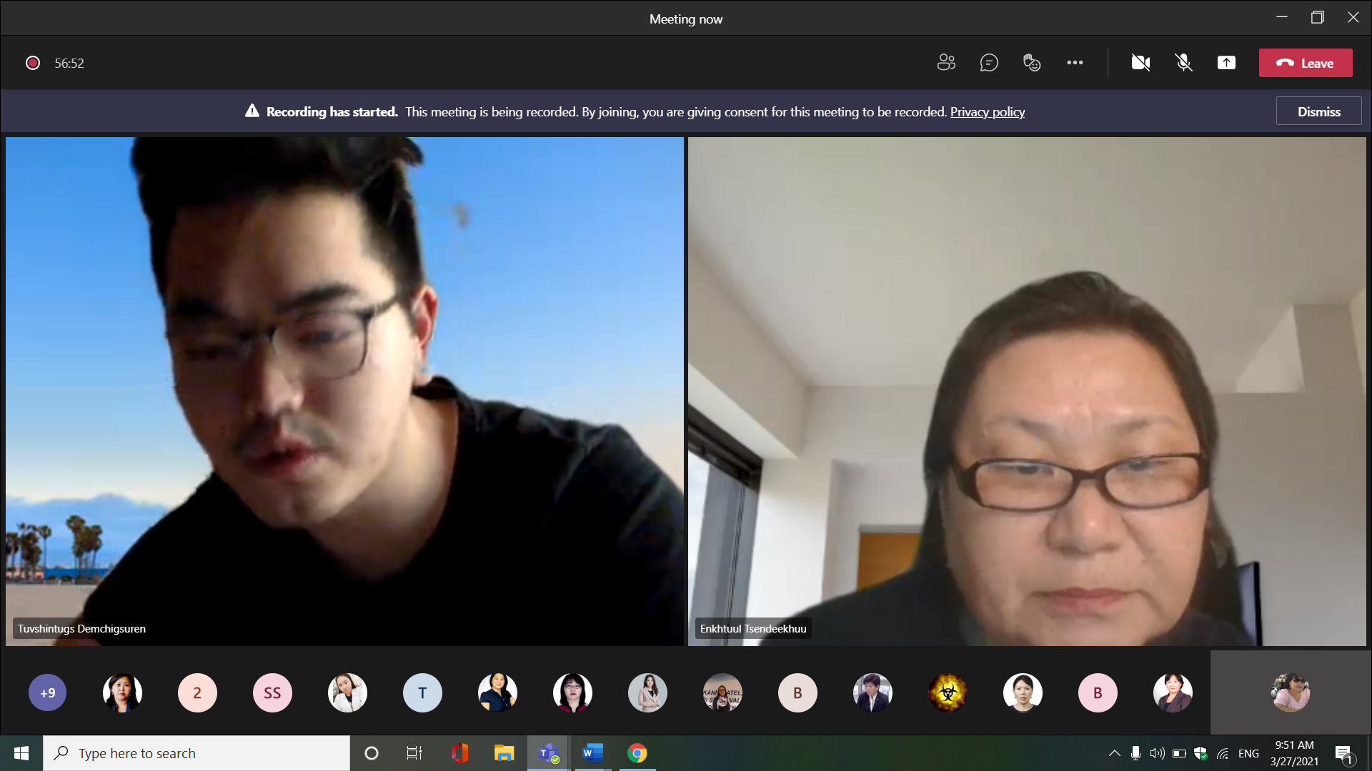Viewport: 1372px width, 771px height.
Task: Unmute the microphone
Action: 1183,63
